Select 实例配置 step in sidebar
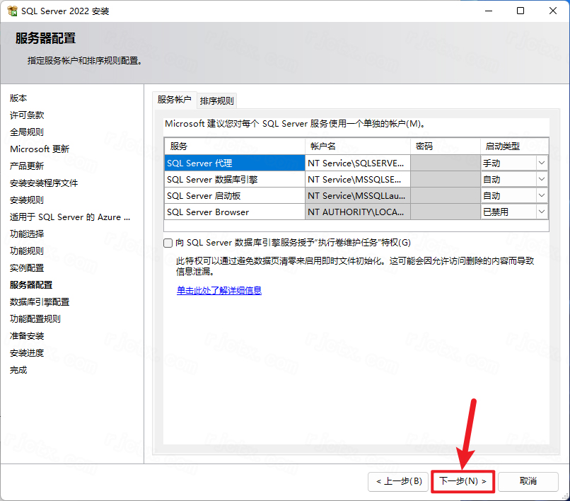 tap(27, 268)
